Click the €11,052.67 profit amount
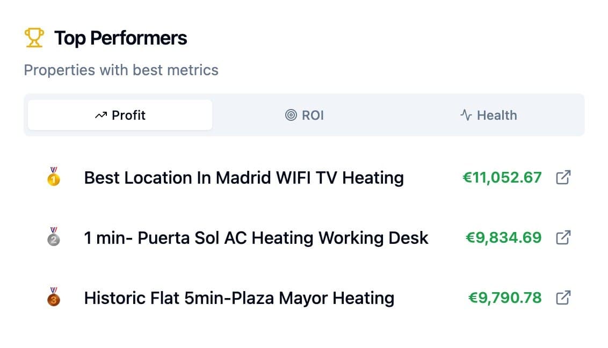The width and height of the screenshot is (608, 348). point(502,177)
